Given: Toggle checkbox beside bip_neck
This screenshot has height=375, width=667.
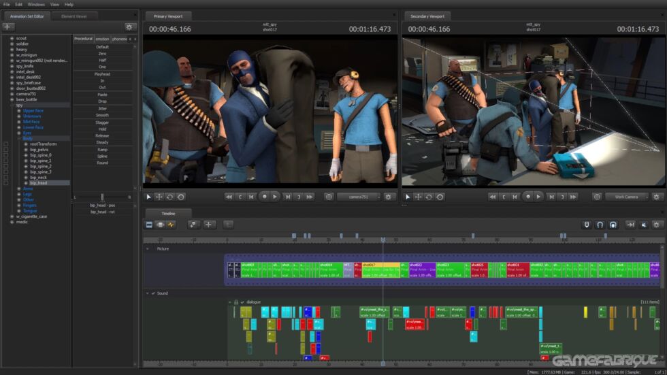Looking at the screenshot, I should [6, 178].
